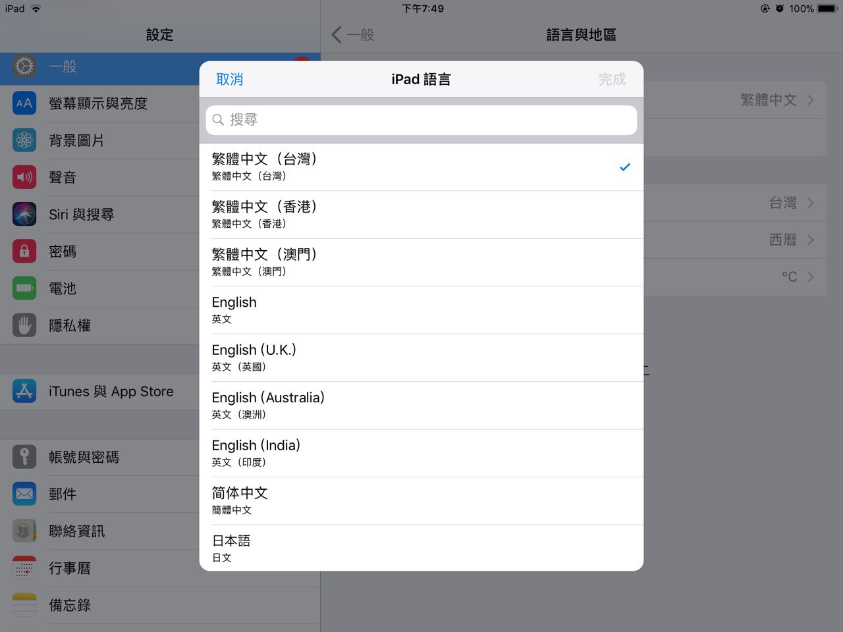
Task: Tap the alarm clock icon in status bar
Action: (780, 9)
